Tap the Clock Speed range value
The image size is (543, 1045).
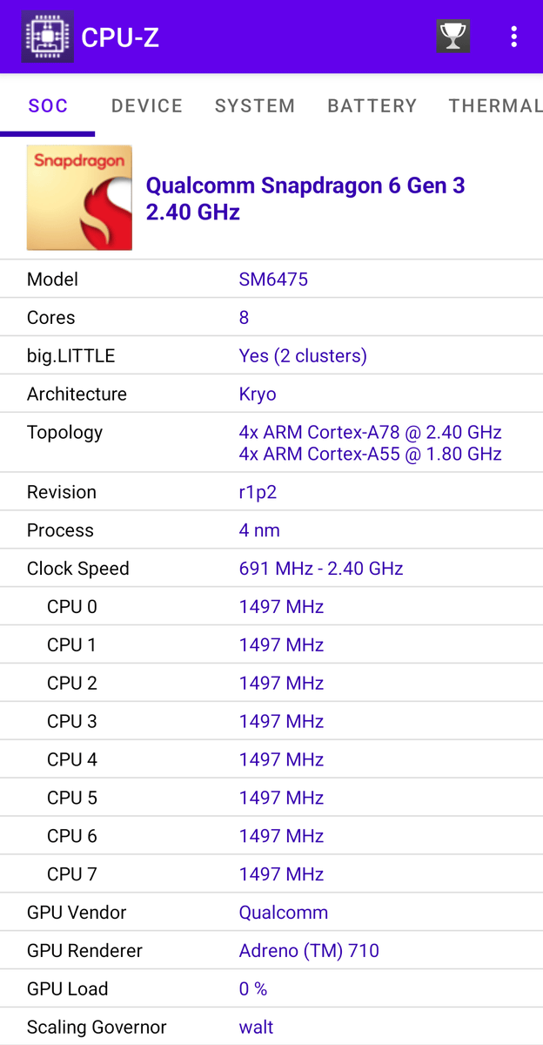[x=321, y=569]
